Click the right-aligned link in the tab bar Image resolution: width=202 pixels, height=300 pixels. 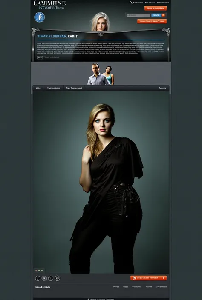pyautogui.click(x=162, y=88)
